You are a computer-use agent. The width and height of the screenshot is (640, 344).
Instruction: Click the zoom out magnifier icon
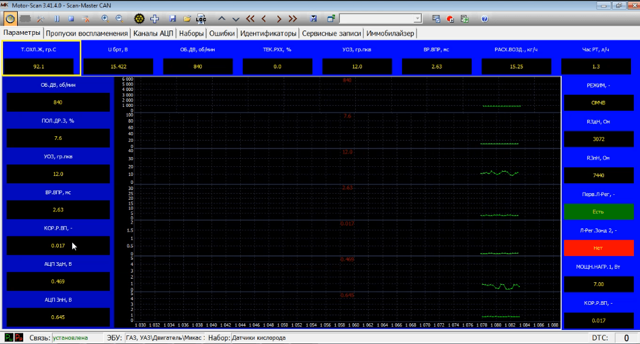119,19
